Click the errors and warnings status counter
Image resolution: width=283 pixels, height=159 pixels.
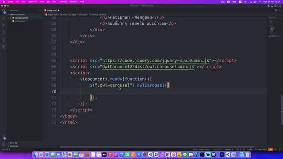pos(6,149)
